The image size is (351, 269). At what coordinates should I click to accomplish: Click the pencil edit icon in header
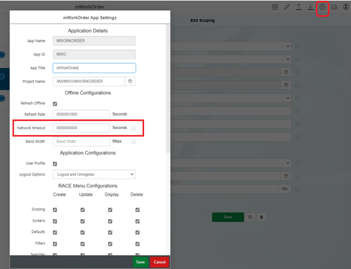287,7
